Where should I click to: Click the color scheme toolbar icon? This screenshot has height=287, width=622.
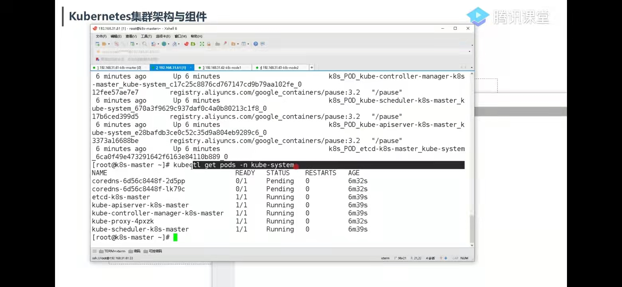pos(154,44)
